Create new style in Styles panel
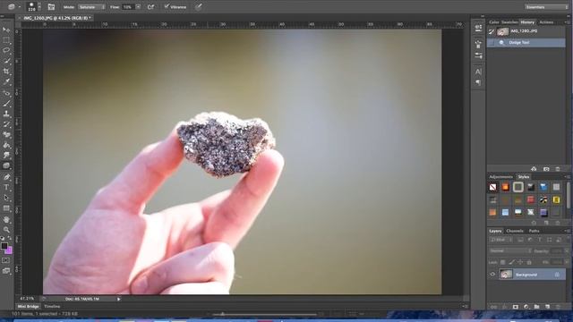 click(x=546, y=223)
